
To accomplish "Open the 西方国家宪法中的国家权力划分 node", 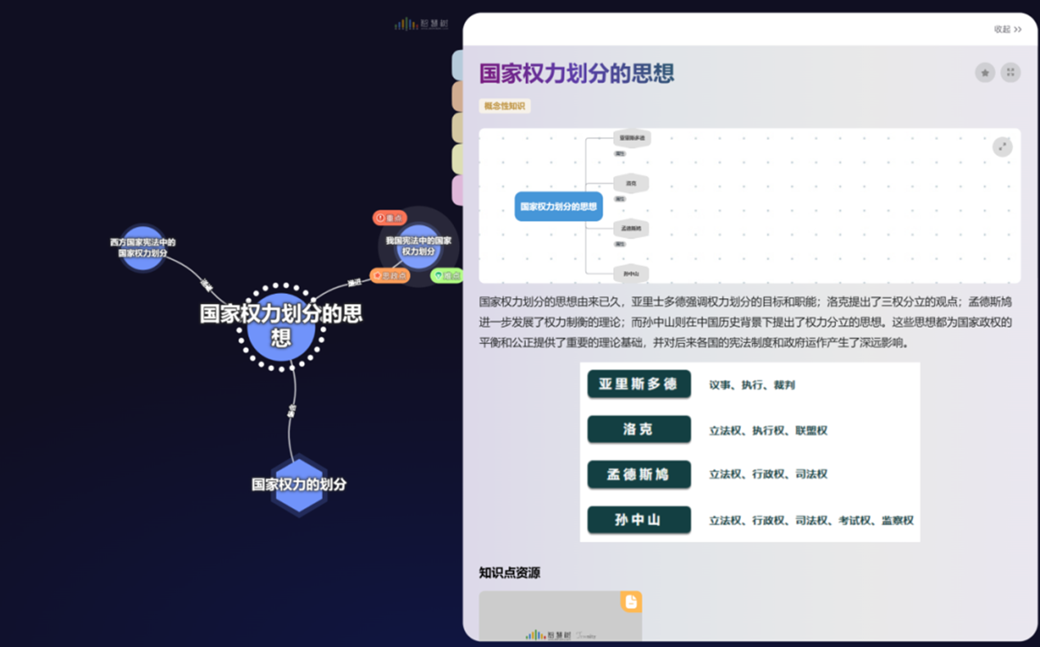I will point(143,247).
